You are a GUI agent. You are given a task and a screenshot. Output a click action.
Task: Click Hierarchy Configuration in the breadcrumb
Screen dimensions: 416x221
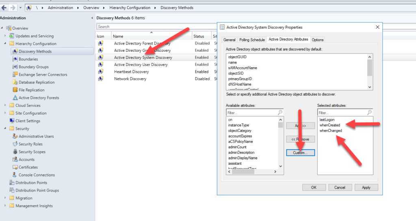(130, 8)
